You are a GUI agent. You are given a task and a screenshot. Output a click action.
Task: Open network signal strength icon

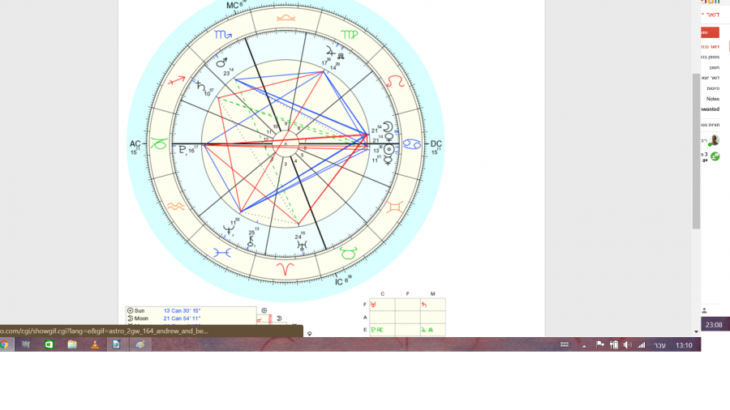click(x=641, y=345)
